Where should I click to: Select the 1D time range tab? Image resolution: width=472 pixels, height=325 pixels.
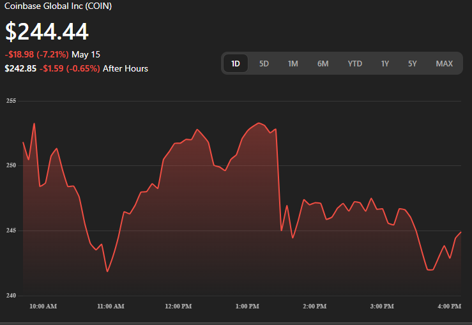point(236,63)
